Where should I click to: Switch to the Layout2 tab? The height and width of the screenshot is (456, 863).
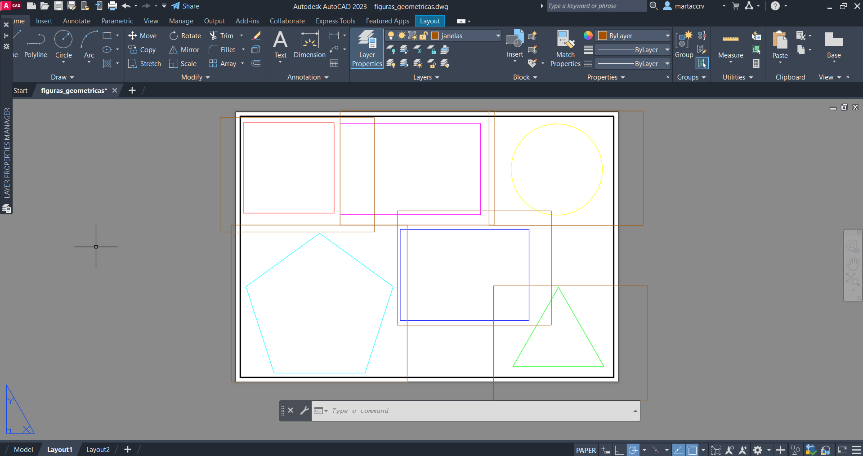[98, 450]
